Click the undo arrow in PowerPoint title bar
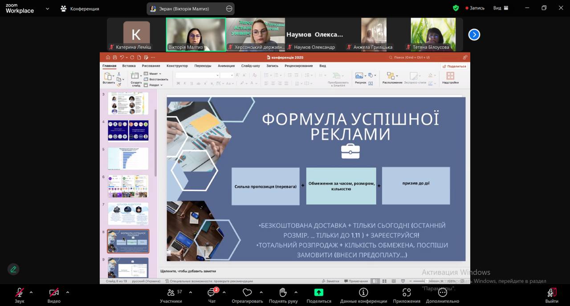The width and height of the screenshot is (570, 306). tap(122, 57)
